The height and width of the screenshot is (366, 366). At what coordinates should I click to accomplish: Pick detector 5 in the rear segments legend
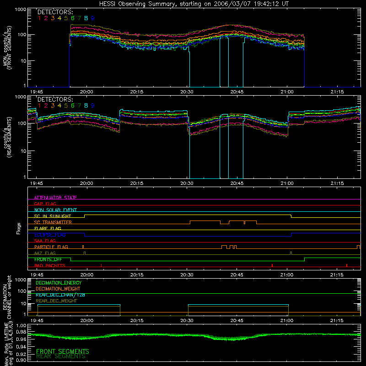click(x=66, y=106)
